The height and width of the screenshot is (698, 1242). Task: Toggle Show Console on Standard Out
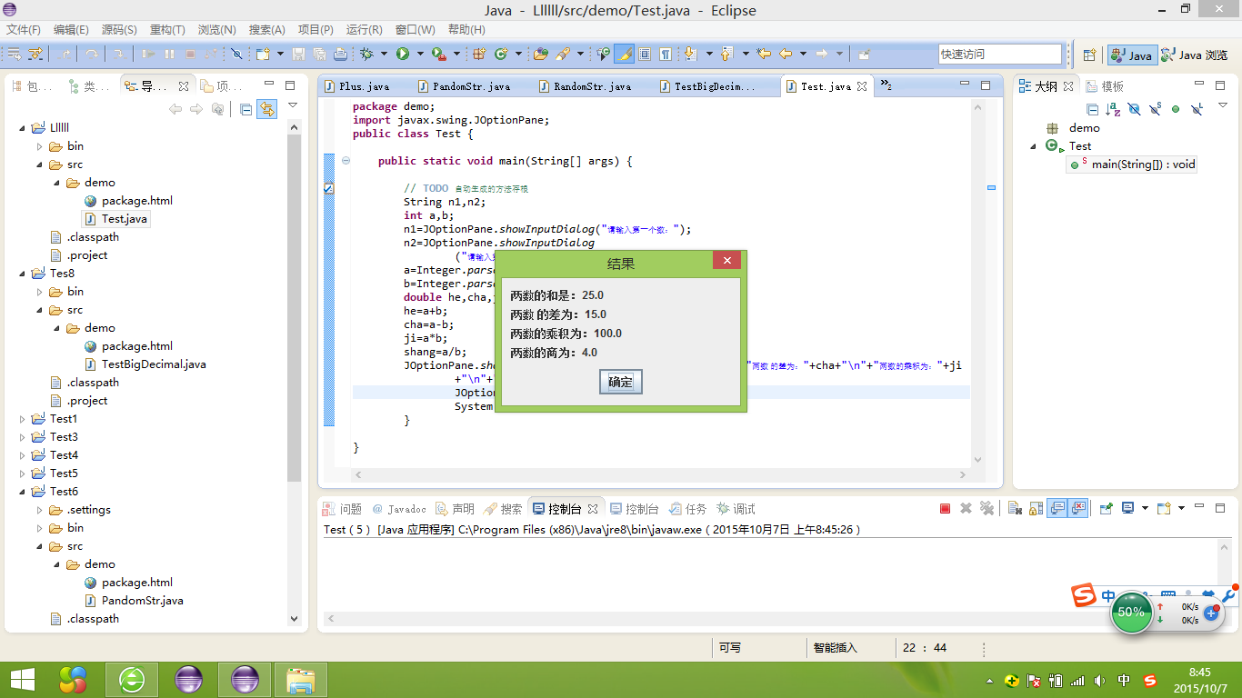(1057, 509)
